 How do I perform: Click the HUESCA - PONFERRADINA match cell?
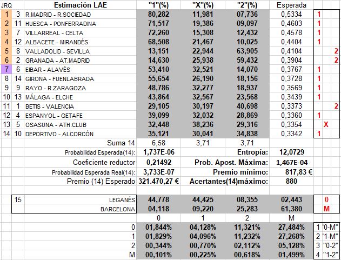(x=80, y=24)
